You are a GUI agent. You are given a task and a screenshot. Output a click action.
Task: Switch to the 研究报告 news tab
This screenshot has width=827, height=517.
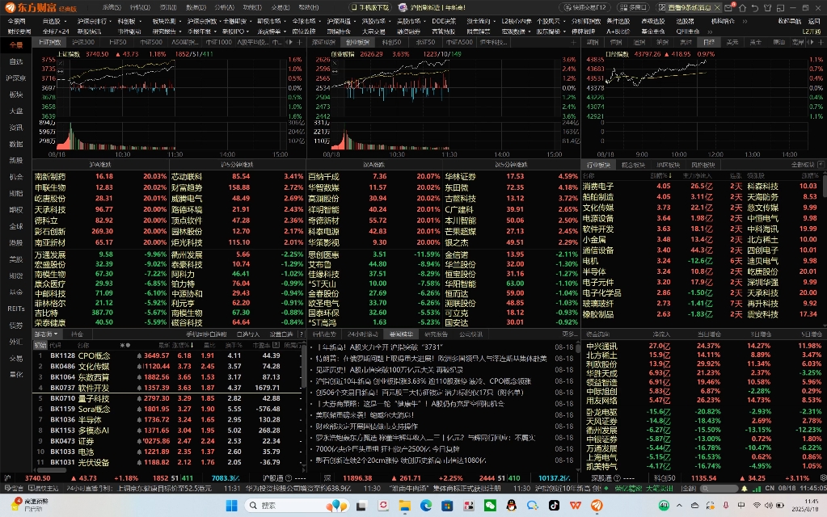(x=436, y=334)
